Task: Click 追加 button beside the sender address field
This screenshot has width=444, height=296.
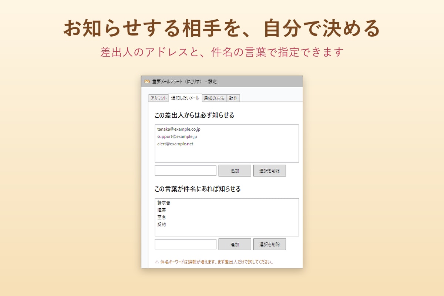Action: point(235,171)
